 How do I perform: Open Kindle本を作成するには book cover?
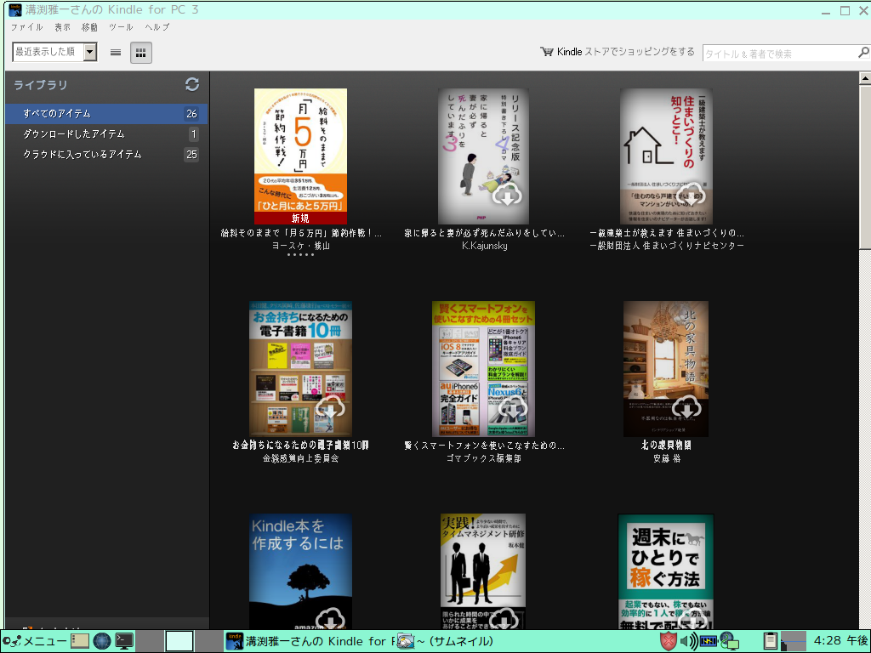coord(300,571)
